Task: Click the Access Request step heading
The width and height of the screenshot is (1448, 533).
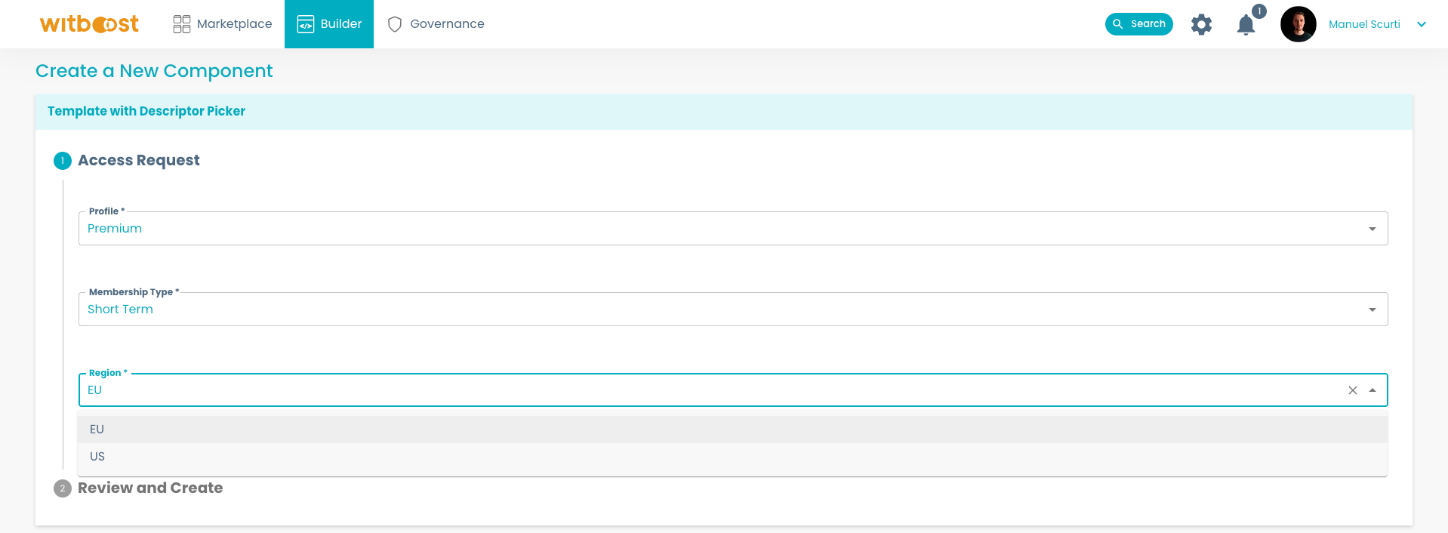Action: pyautogui.click(x=139, y=161)
